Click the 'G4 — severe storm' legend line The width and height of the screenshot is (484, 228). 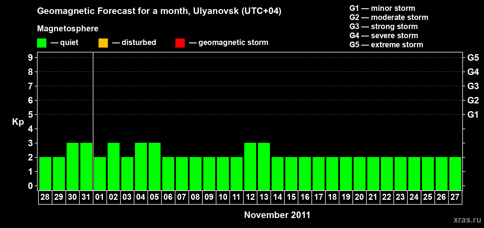tap(384, 36)
